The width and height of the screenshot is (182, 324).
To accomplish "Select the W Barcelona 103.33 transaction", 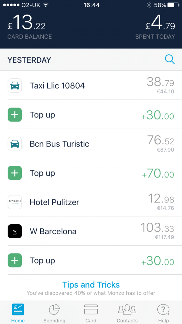I will 91,231.
